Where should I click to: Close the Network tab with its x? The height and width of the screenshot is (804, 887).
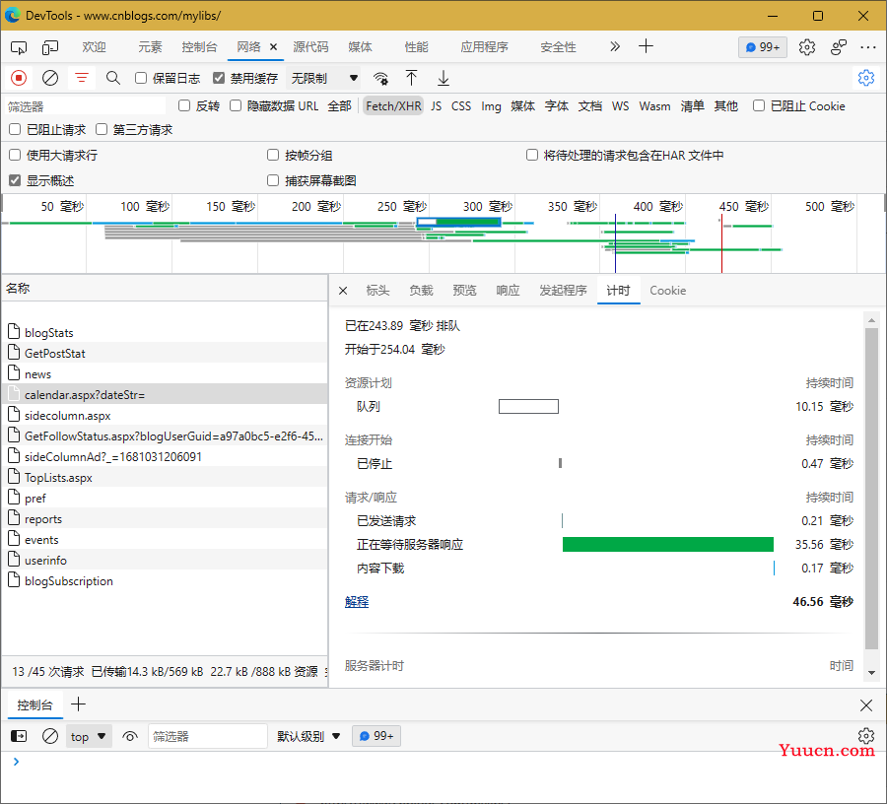273,47
